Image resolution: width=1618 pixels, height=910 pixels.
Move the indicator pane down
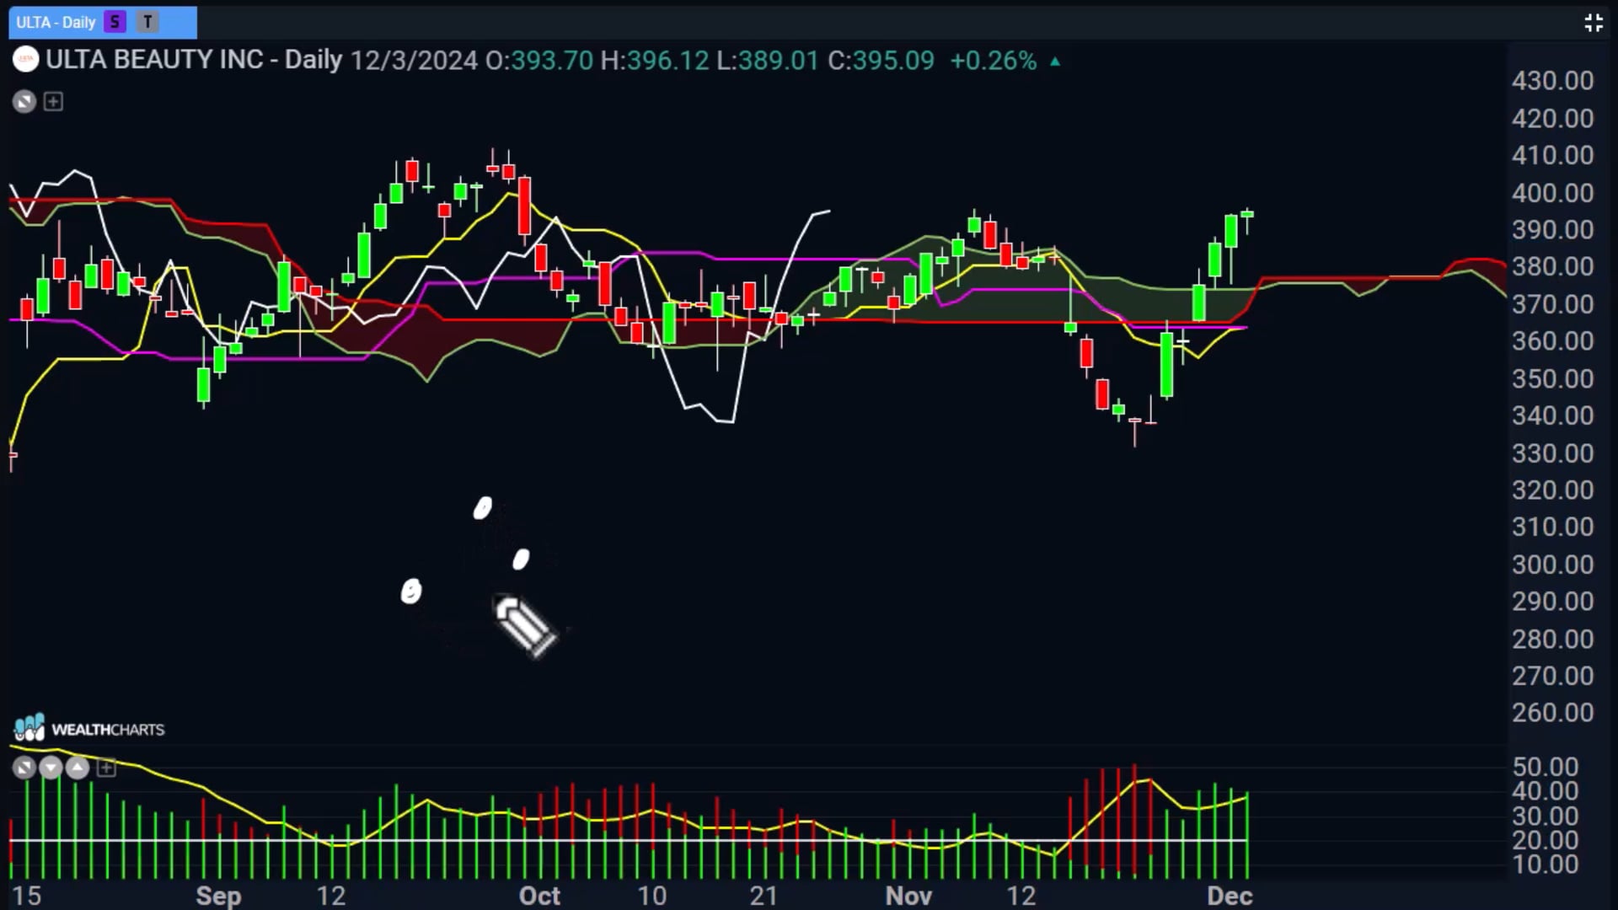(x=51, y=768)
